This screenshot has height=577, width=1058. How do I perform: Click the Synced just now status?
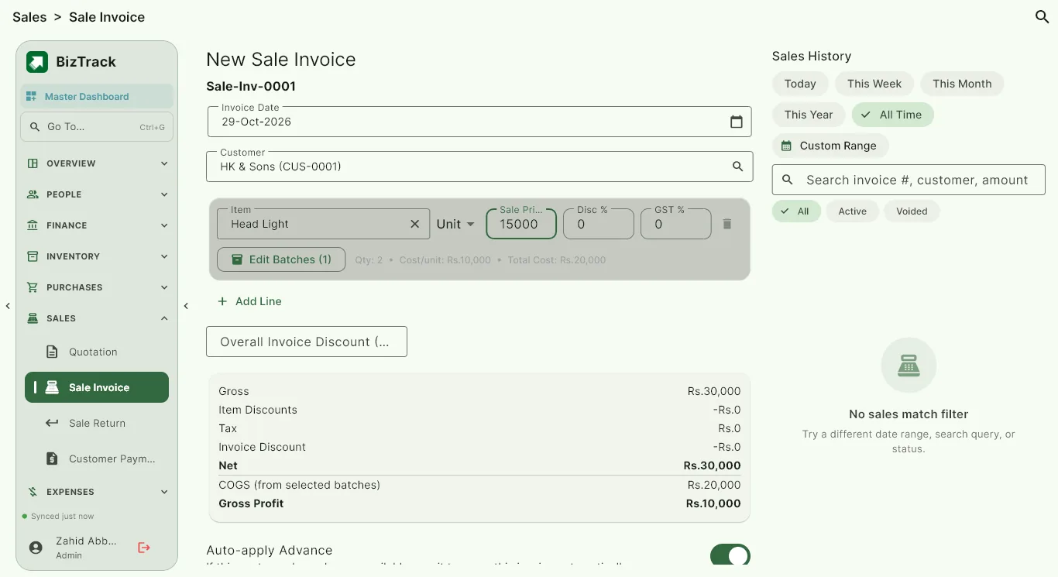tap(58, 516)
